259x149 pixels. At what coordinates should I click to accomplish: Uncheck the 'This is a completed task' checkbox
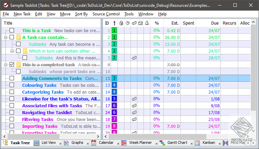(12, 65)
